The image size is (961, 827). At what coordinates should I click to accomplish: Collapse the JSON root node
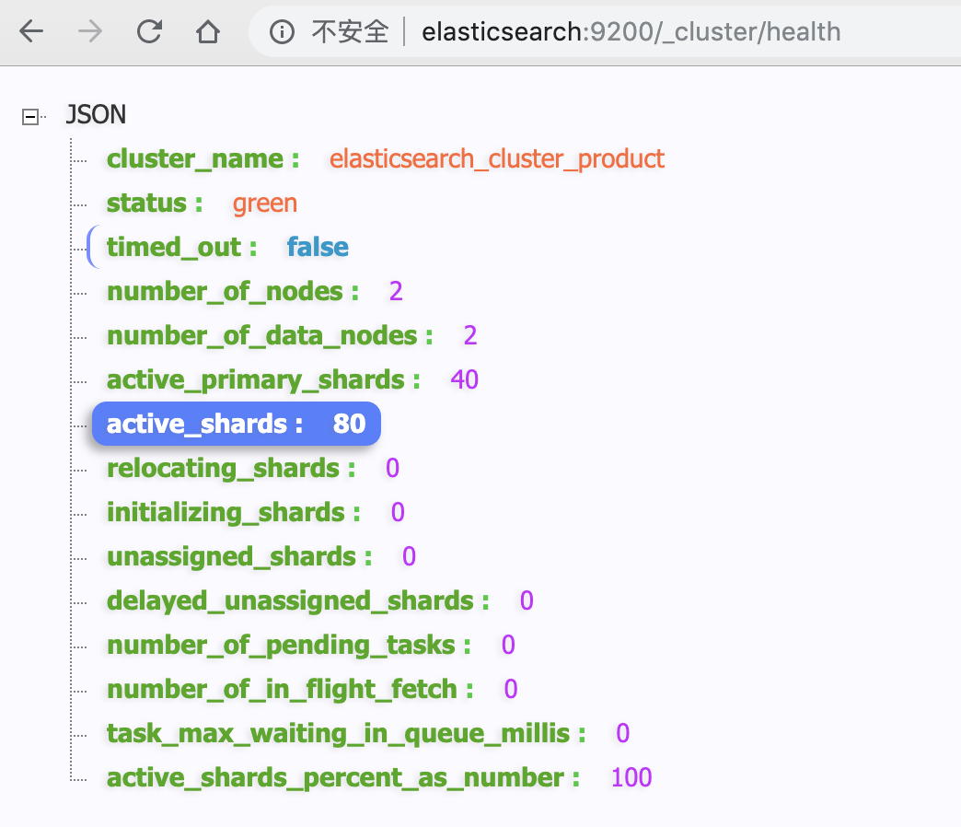[x=30, y=116]
